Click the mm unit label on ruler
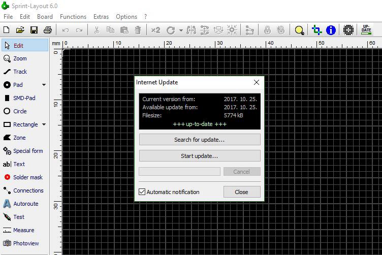This screenshot has height=255, width=382. point(56,43)
